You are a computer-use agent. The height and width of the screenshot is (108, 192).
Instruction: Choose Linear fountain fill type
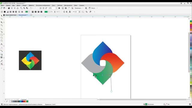click(x=33, y=12)
